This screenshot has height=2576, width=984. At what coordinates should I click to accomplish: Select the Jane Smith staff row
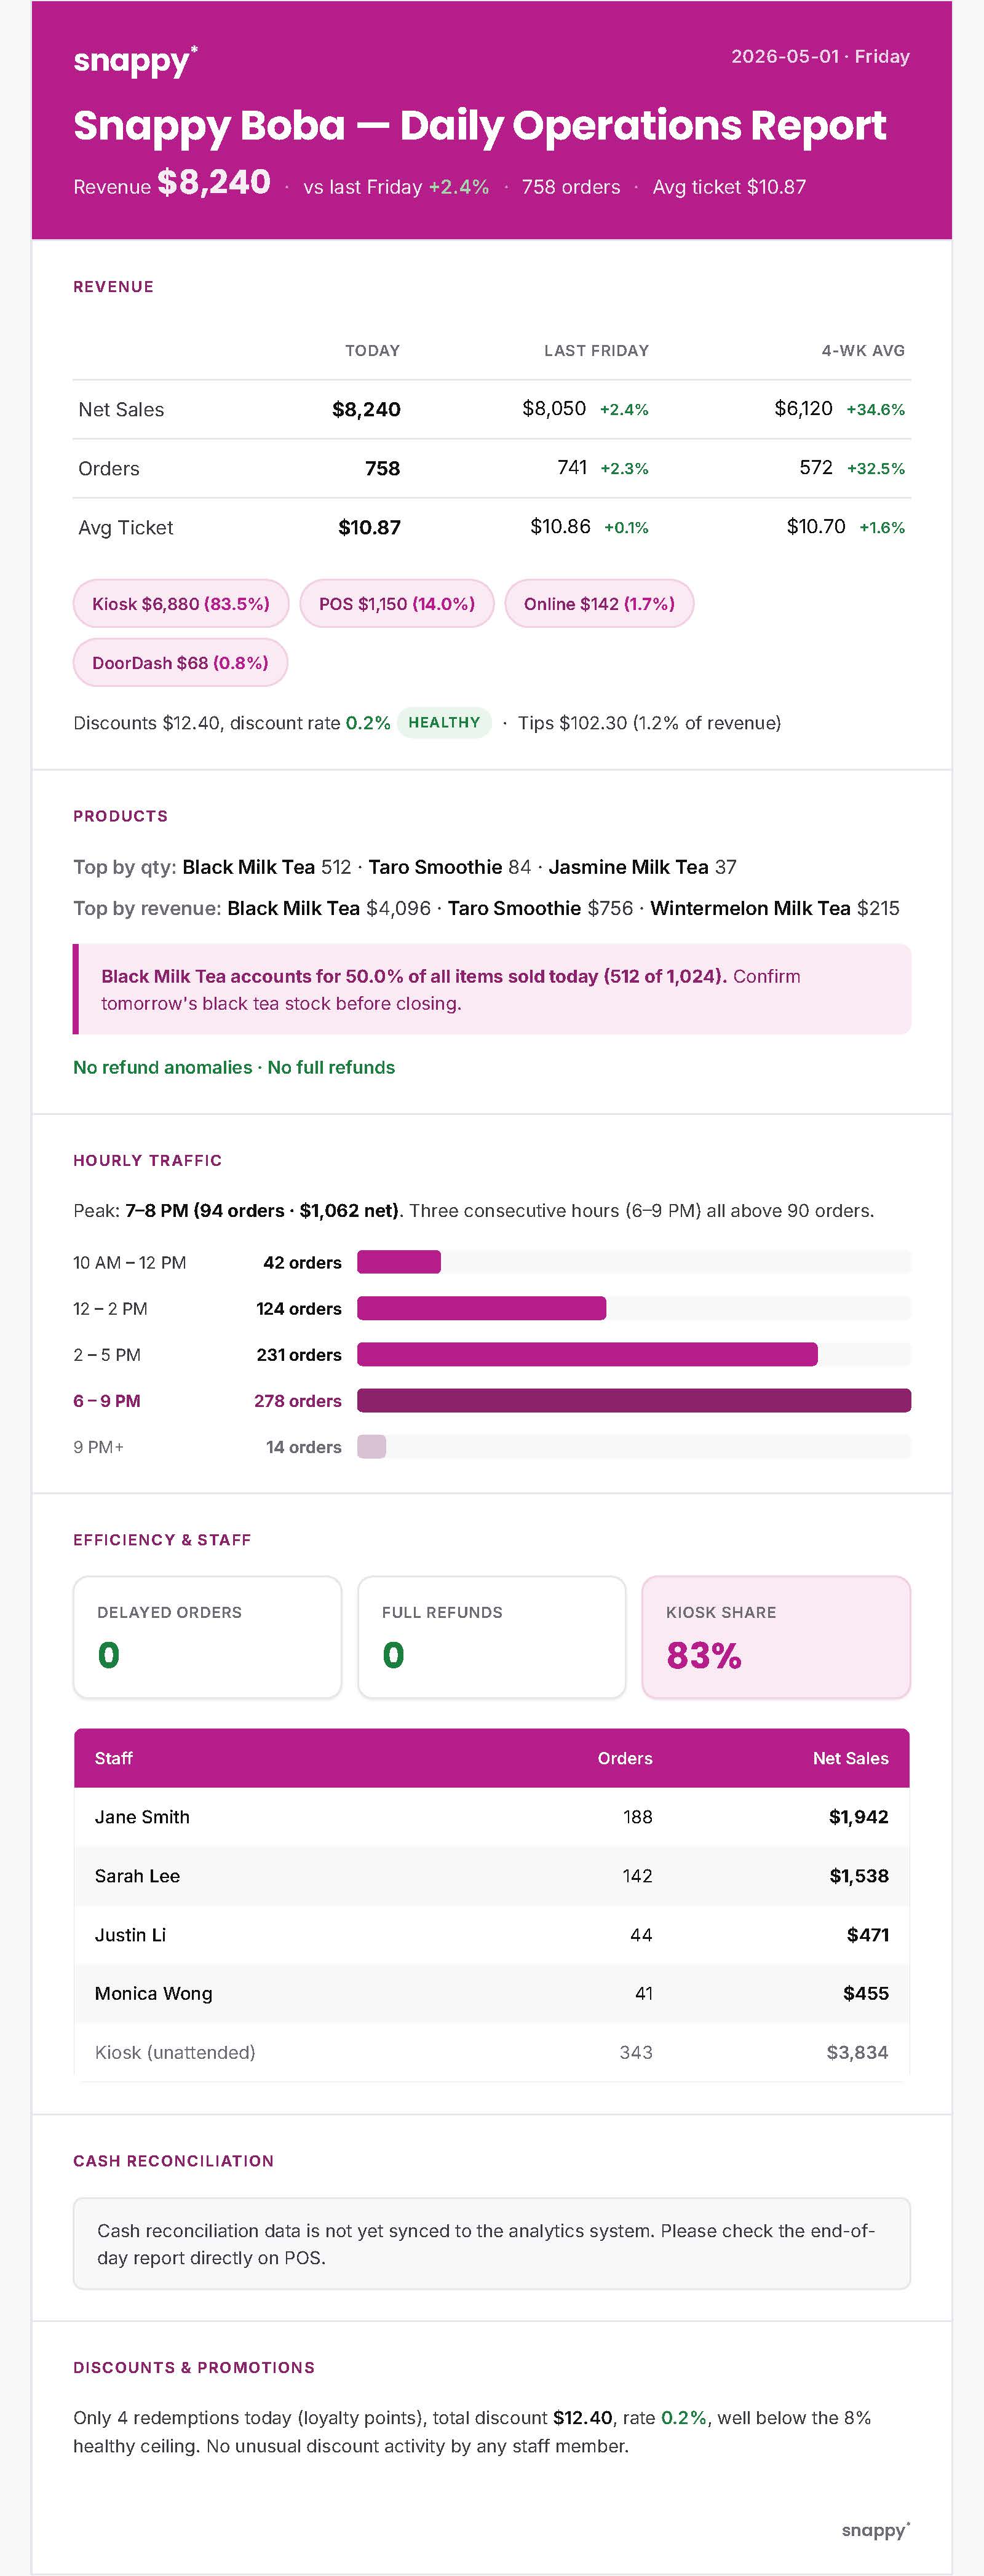coord(492,1817)
